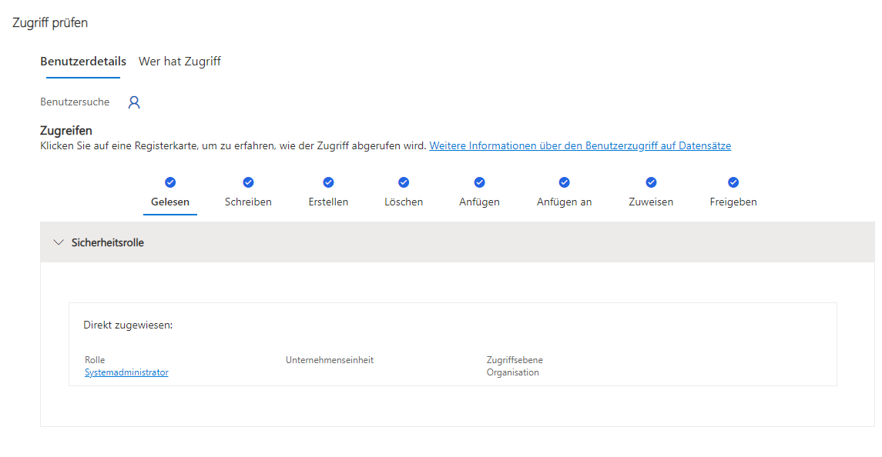Click the checkmark icon above Freigeben
882x457 pixels.
pyautogui.click(x=733, y=182)
